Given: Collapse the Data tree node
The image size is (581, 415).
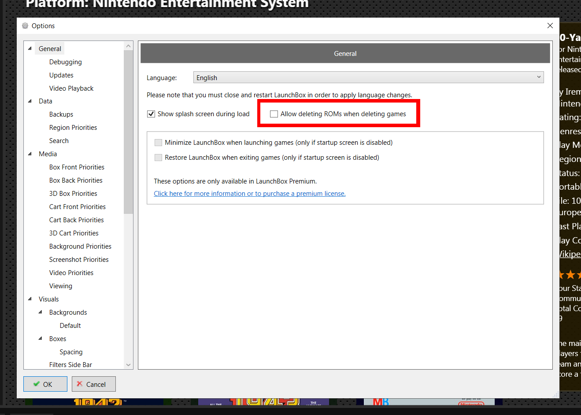Looking at the screenshot, I should tap(30, 101).
